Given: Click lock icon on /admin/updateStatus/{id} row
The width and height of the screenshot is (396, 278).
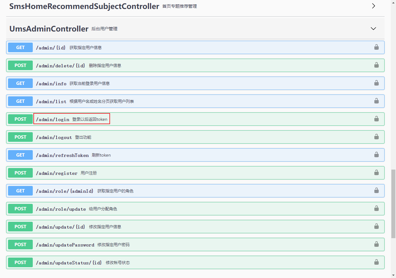Looking at the screenshot, I should pos(376,262).
